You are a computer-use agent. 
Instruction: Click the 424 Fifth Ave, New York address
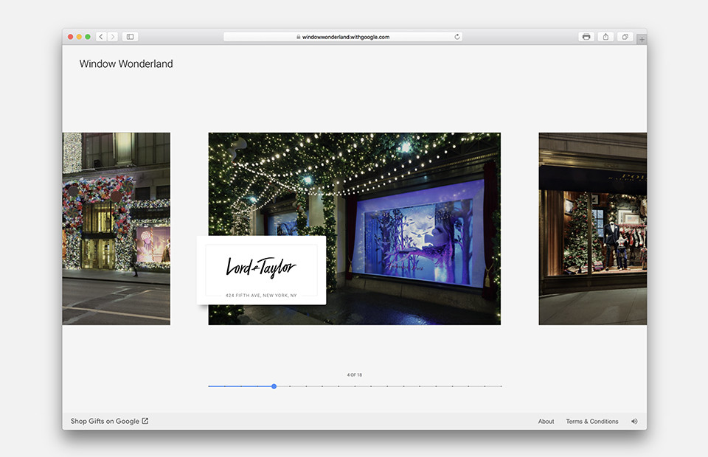point(261,296)
